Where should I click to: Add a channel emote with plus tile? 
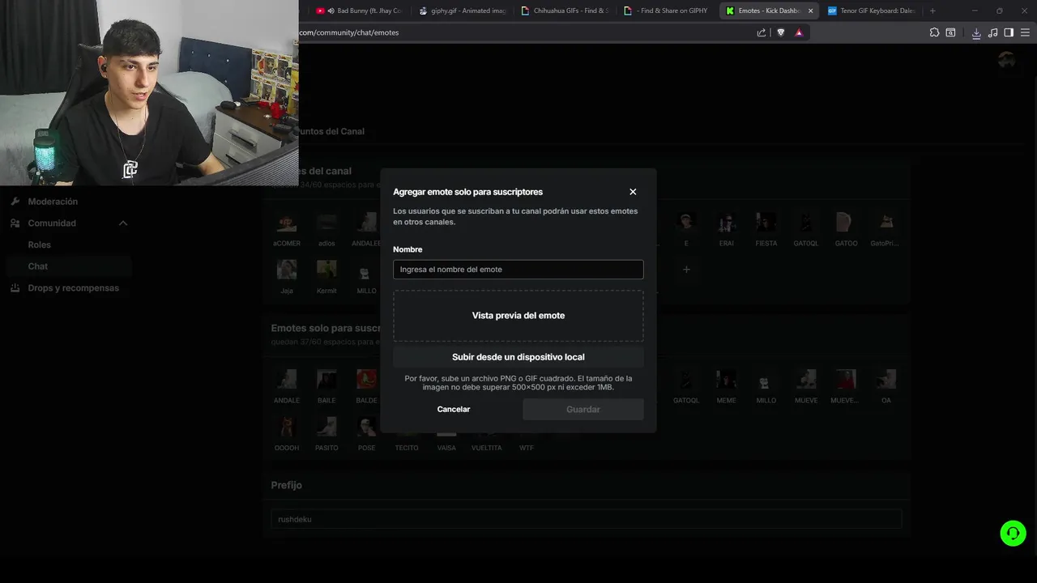pos(686,270)
